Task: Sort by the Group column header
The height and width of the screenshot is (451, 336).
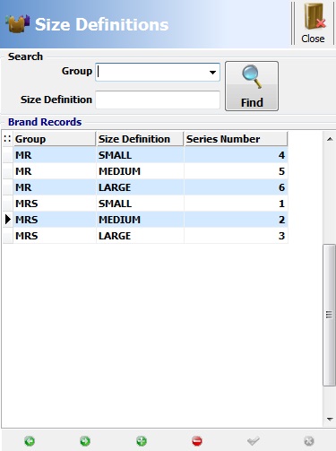Action: tap(55, 139)
